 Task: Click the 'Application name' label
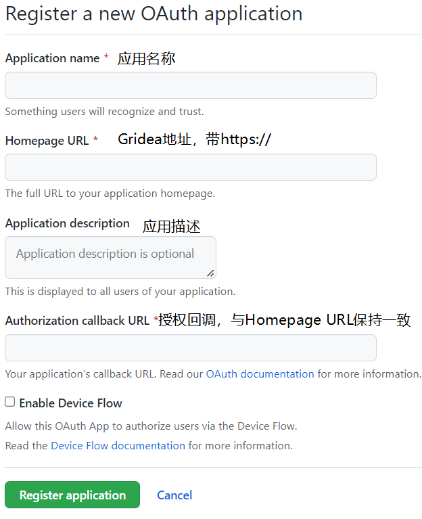(52, 58)
